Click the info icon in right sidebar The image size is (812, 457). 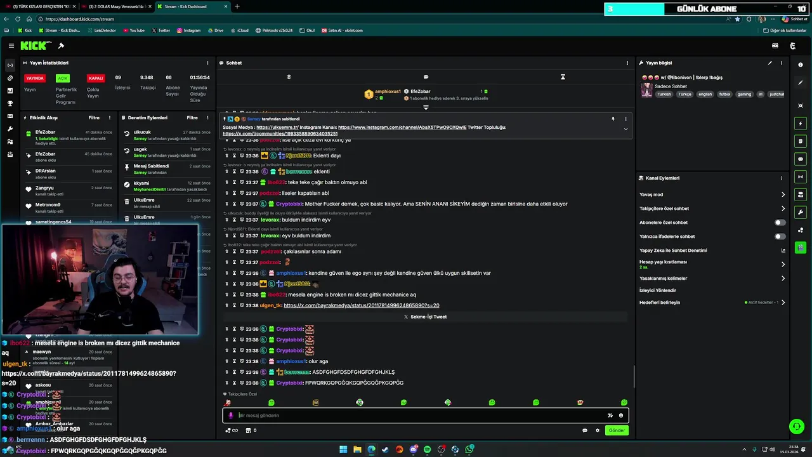pos(801,65)
